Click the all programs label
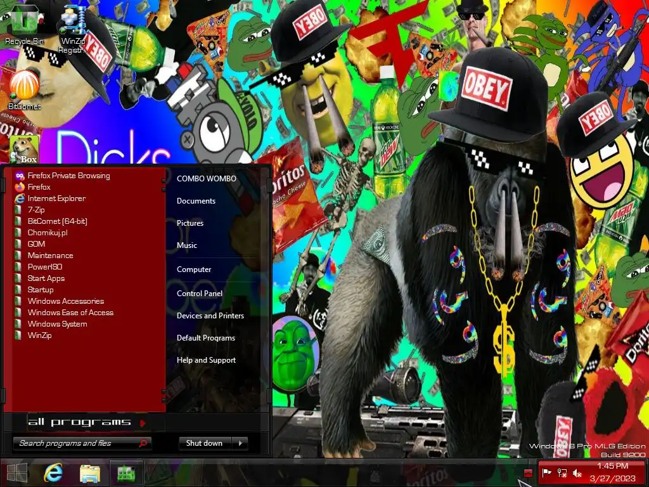Screen dimensions: 649x487 pos(79,422)
